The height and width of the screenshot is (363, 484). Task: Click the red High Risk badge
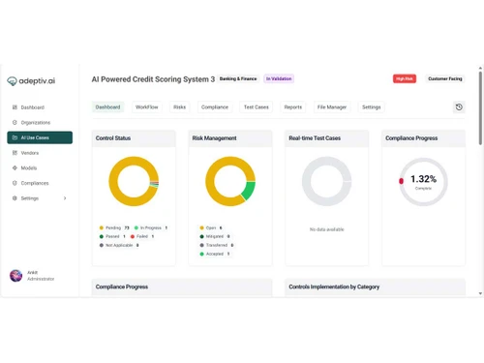click(405, 78)
